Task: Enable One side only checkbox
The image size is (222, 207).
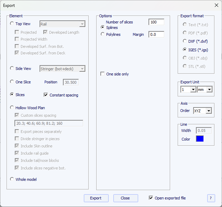Action: (102, 74)
